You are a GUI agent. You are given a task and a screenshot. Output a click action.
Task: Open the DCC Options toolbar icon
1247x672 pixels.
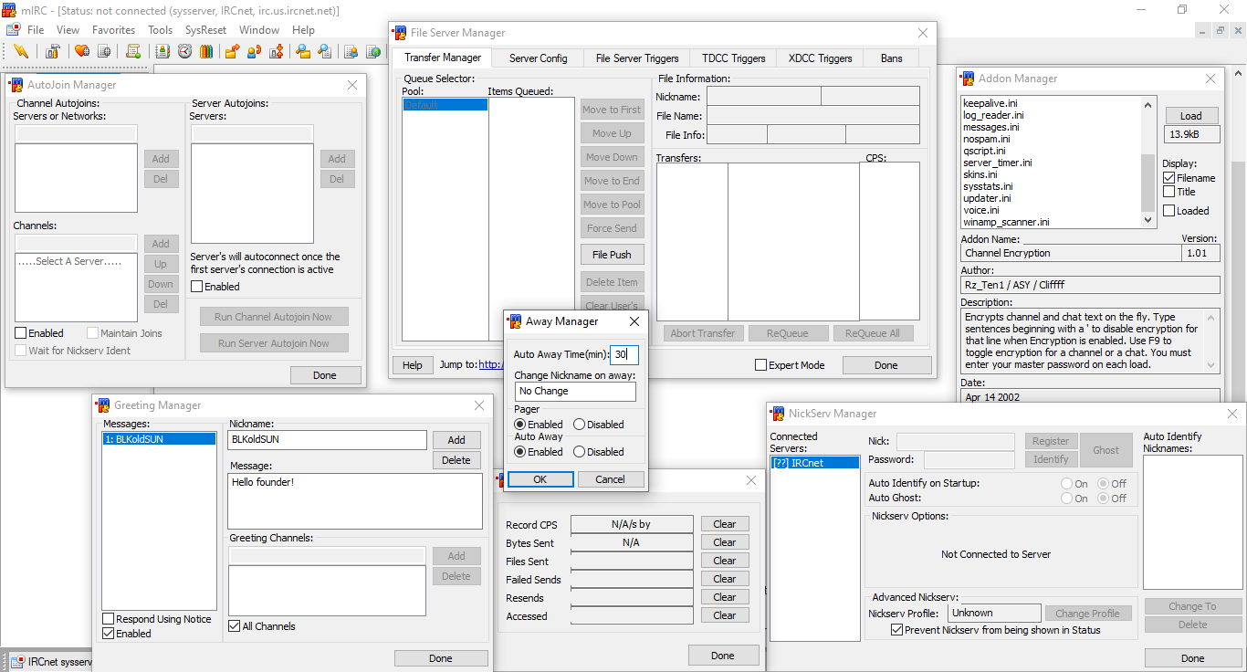(x=277, y=51)
